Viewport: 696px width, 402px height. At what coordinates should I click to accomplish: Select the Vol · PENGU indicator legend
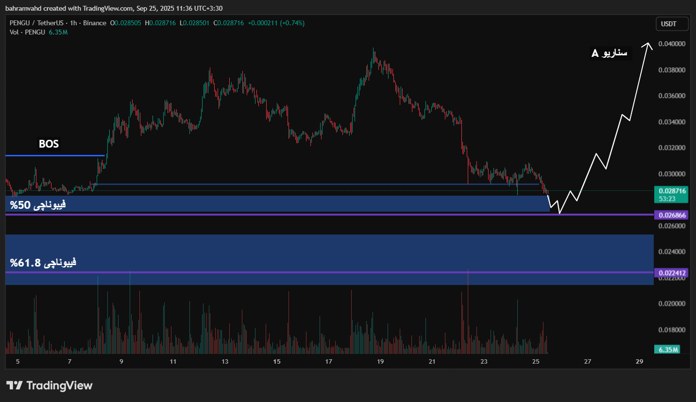pos(27,32)
